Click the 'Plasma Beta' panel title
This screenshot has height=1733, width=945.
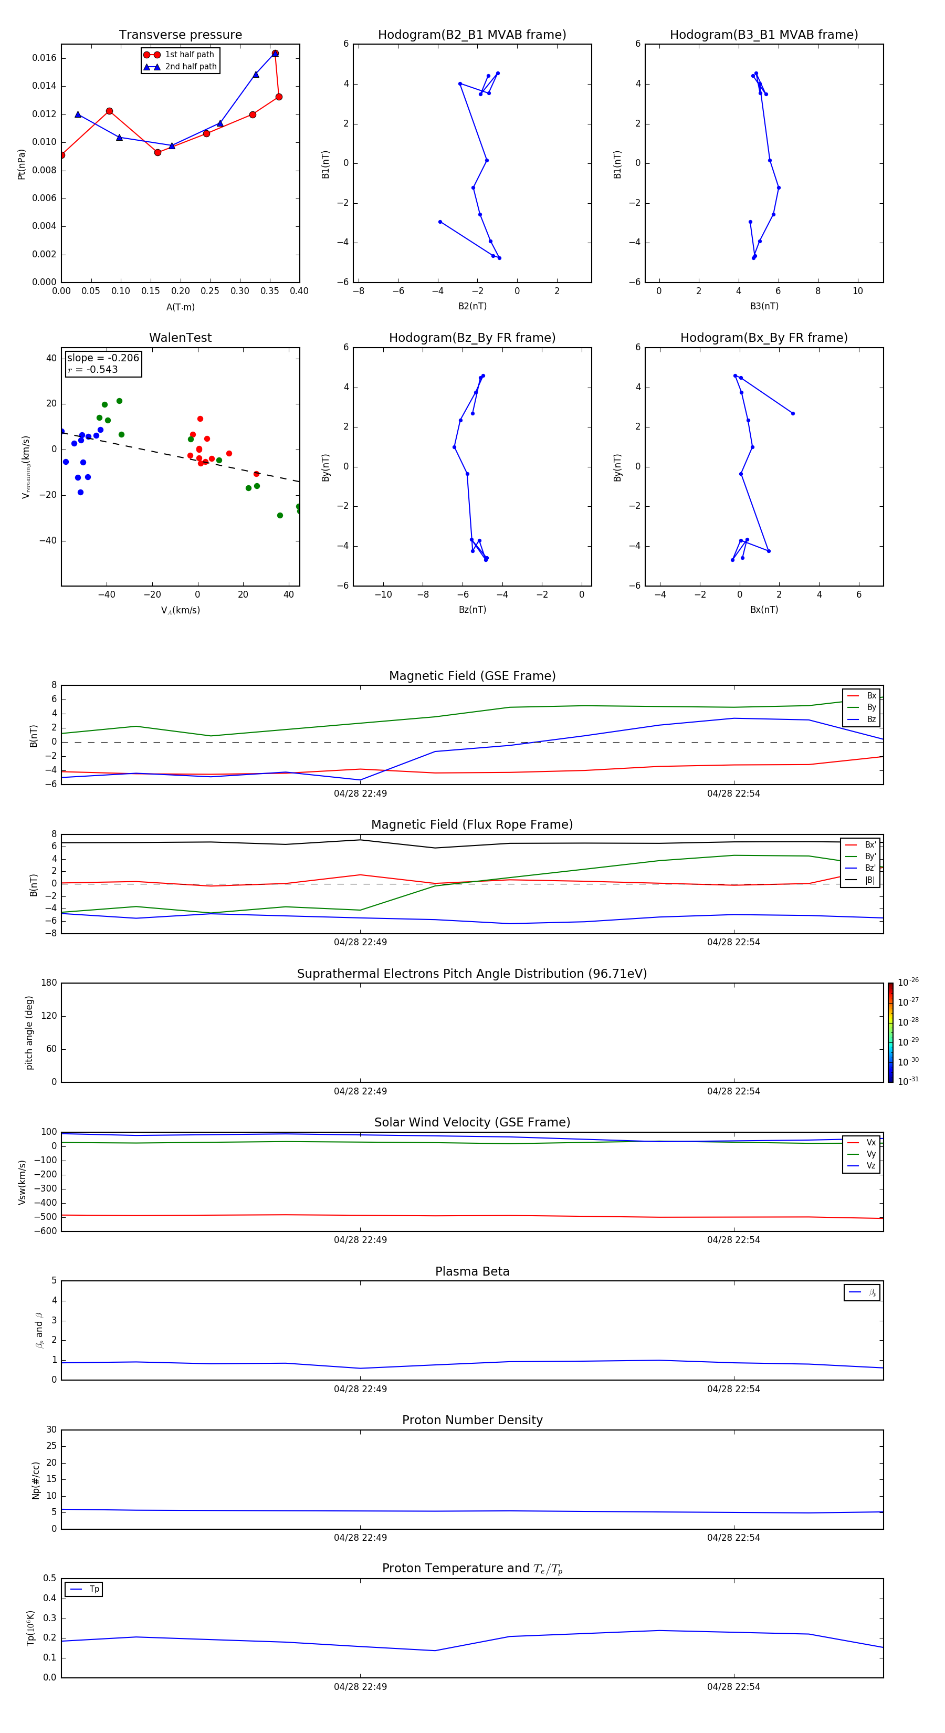[x=472, y=1271]
